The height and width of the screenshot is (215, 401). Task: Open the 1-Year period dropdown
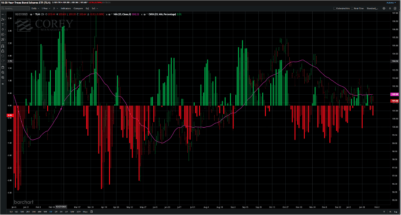[x=46, y=8]
